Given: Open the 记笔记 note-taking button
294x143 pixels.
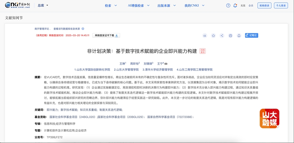Looking at the screenshot, I should point(252,35).
